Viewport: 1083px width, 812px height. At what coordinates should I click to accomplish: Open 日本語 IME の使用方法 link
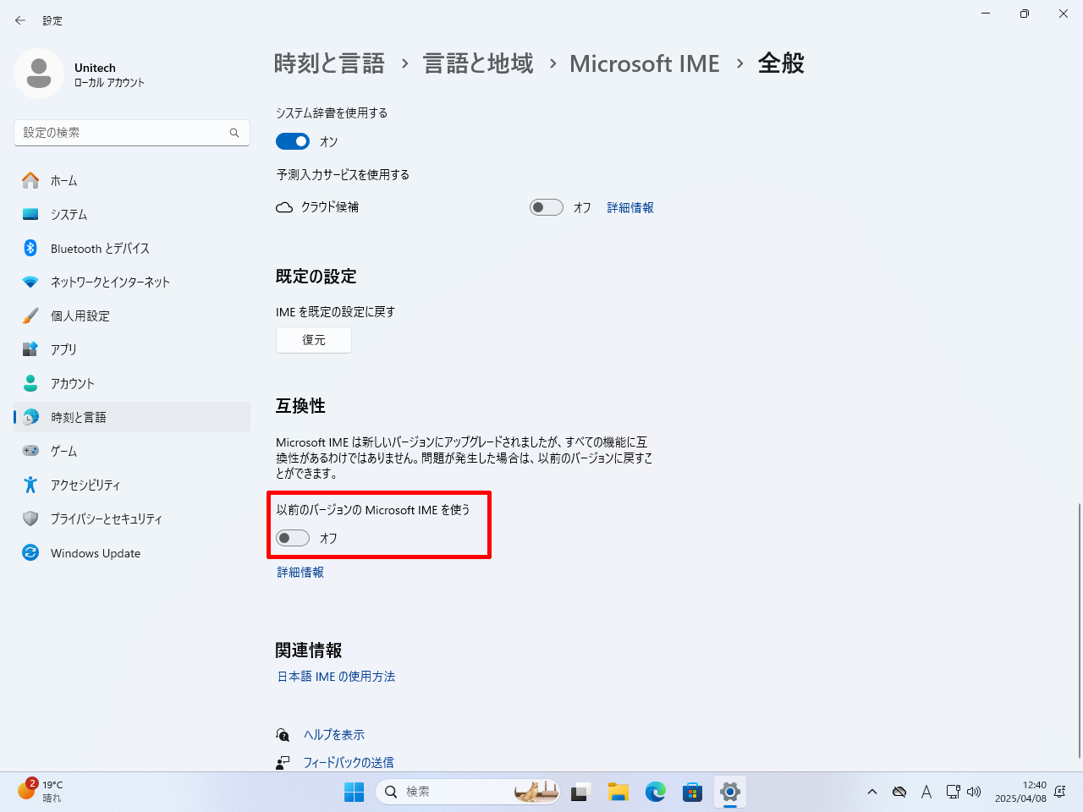click(336, 677)
